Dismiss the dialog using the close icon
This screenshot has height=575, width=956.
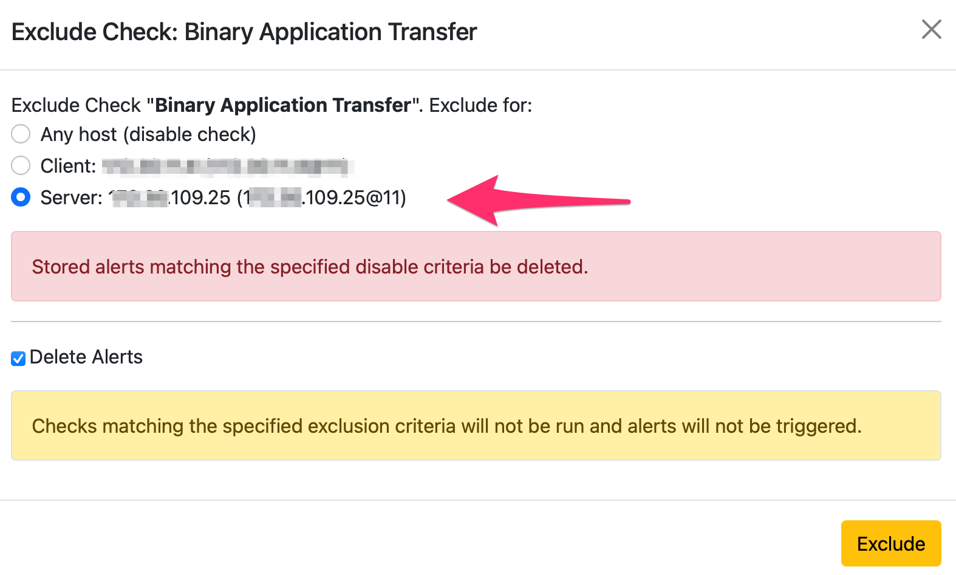[x=931, y=30]
